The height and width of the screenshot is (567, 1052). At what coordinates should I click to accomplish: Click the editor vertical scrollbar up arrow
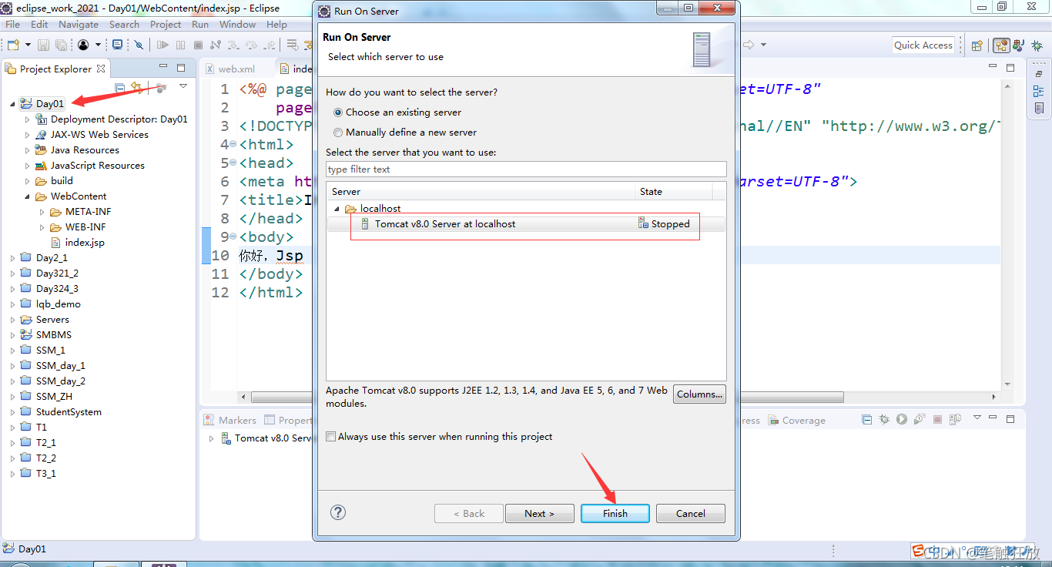pyautogui.click(x=1007, y=86)
